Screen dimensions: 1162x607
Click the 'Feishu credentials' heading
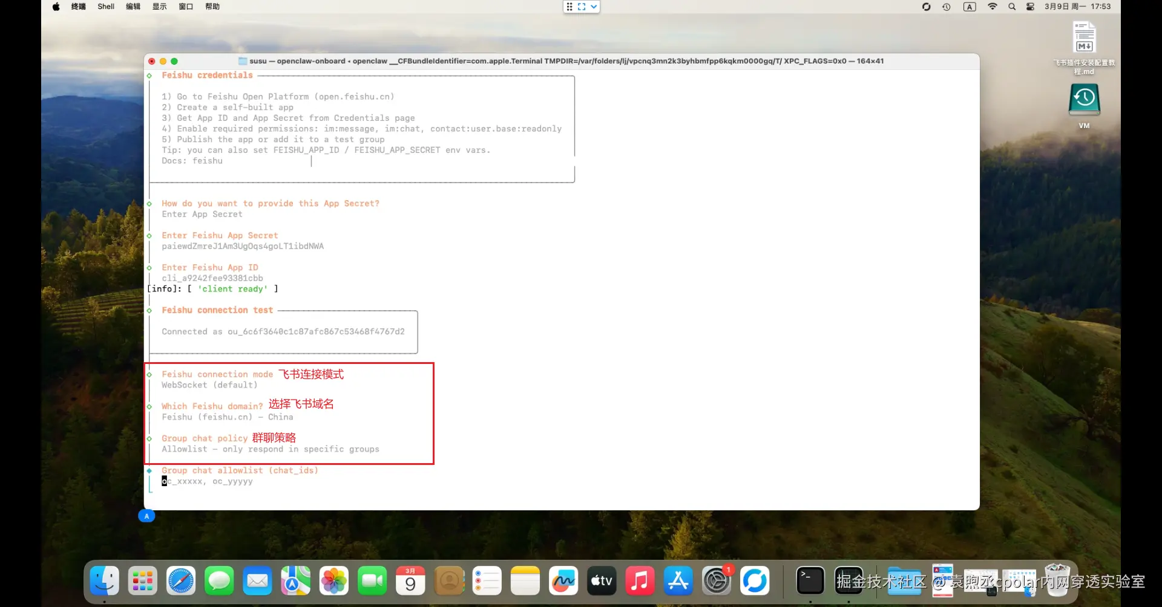point(207,75)
